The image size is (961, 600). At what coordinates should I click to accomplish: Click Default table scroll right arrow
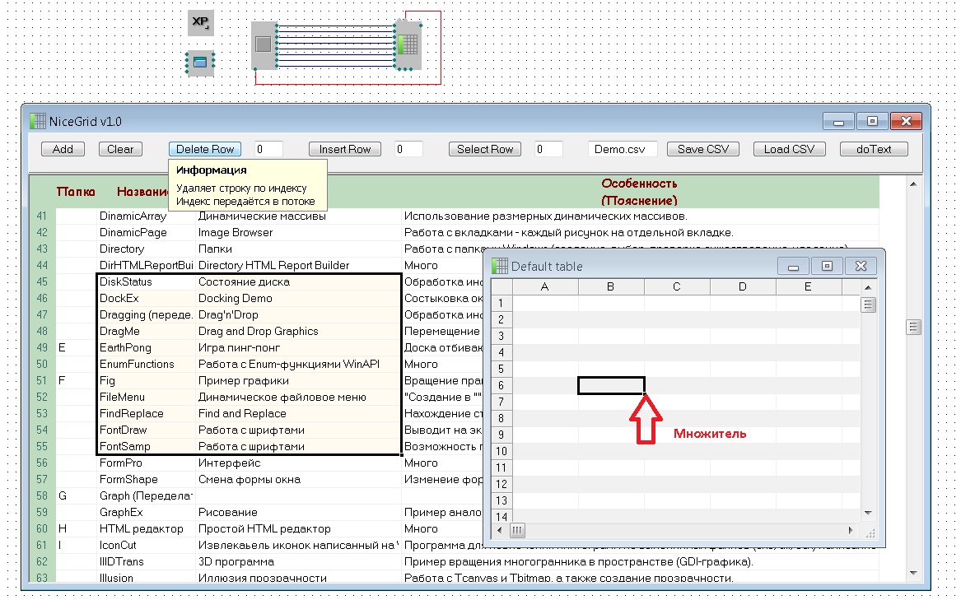click(851, 530)
